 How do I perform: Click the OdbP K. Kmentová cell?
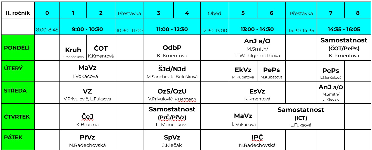[172, 48]
